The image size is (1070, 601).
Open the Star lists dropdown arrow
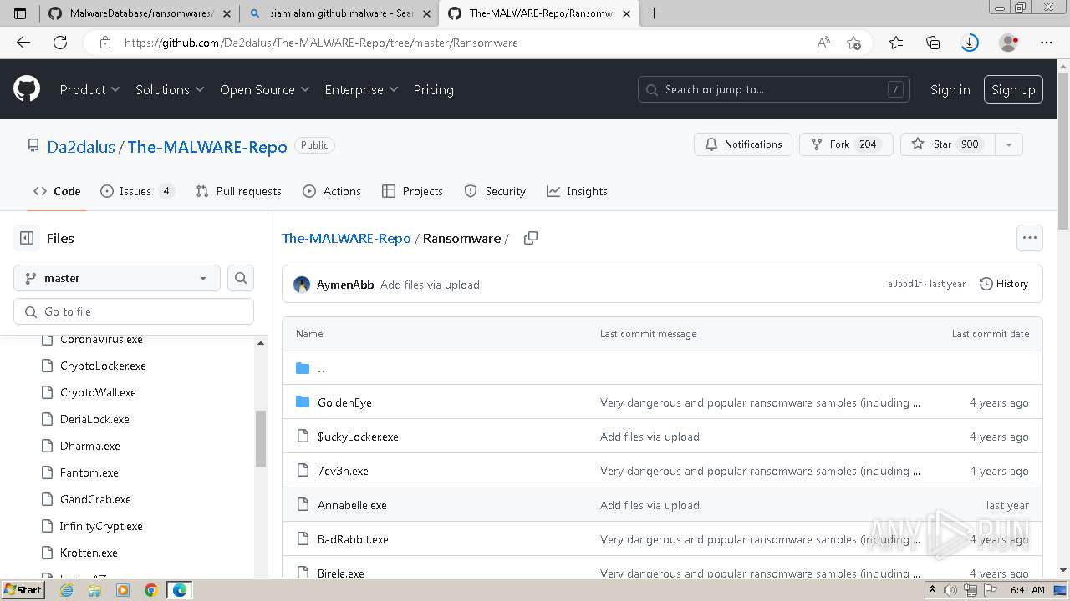point(1009,144)
